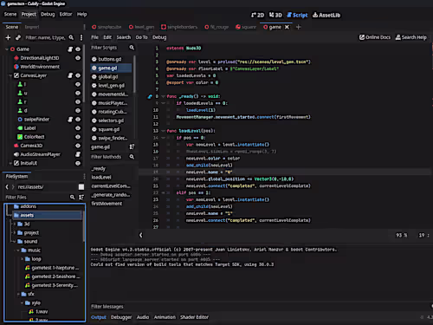Open the Shader Editor bottom panel
433x325 pixels.
click(x=194, y=317)
